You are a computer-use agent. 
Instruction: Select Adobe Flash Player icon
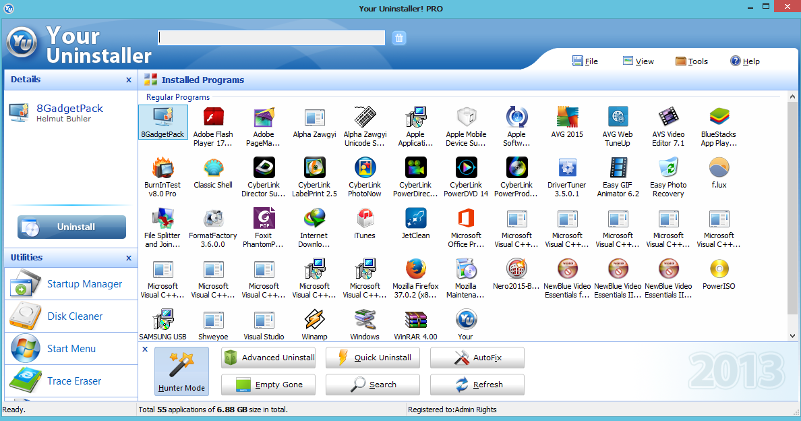point(213,117)
